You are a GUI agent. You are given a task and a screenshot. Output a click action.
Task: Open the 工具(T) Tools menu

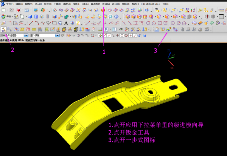coord(57,4)
